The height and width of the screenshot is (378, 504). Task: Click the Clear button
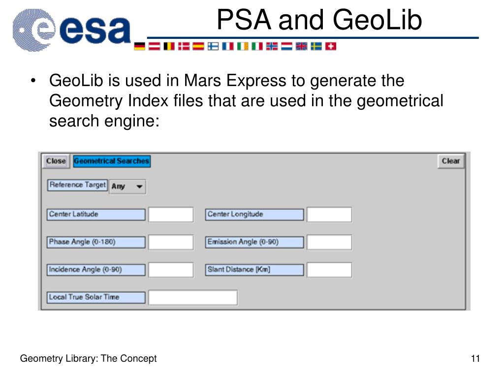tap(451, 161)
